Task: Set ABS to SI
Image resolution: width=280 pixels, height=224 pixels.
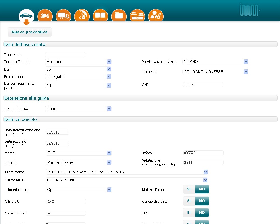Action: tap(189, 213)
